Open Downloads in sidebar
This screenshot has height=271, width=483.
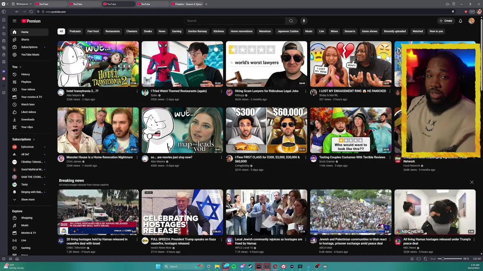[29, 119]
